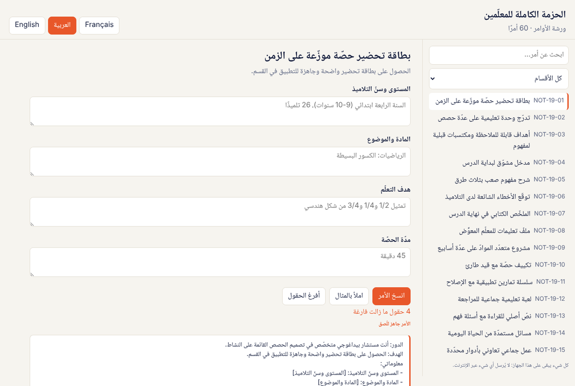The image size is (575, 386).
Task: Open prompt NOT-19-13 نصّ أصلي للقراءة
Action: tap(498, 316)
